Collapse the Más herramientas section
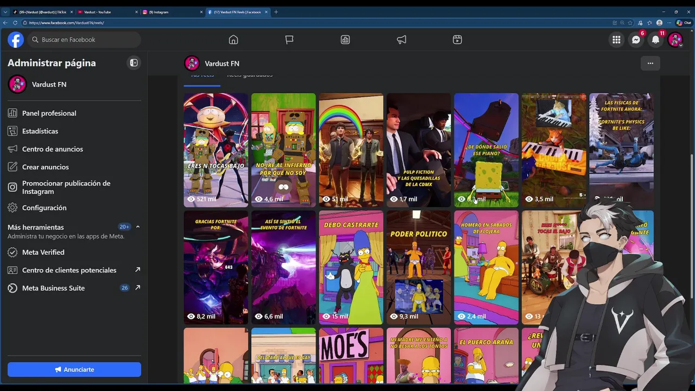Image resolution: width=695 pixels, height=391 pixels. 138,226
